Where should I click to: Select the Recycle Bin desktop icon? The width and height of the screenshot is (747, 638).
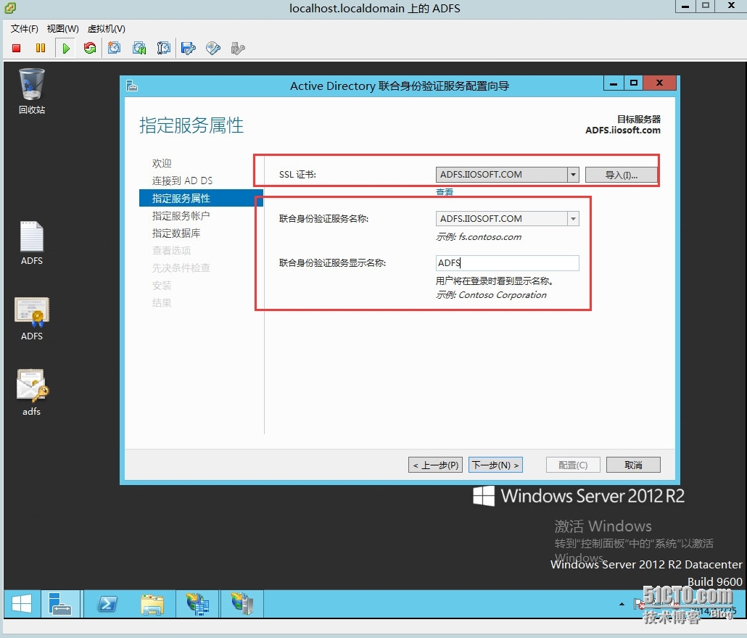(32, 91)
